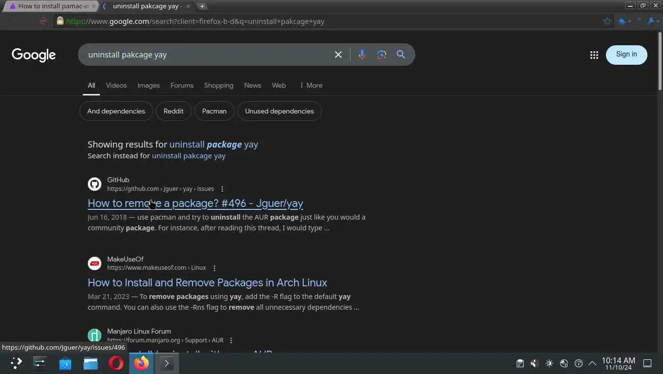Switch to the Forums tab
Viewport: 663px width, 374px height.
pos(182,85)
